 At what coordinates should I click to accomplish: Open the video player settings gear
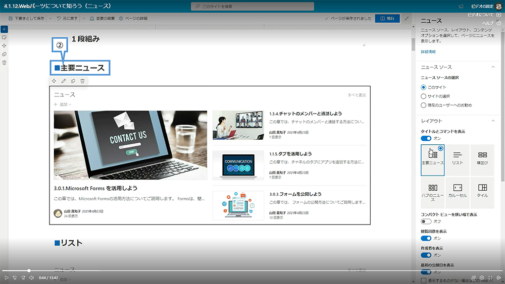pyautogui.click(x=482, y=277)
